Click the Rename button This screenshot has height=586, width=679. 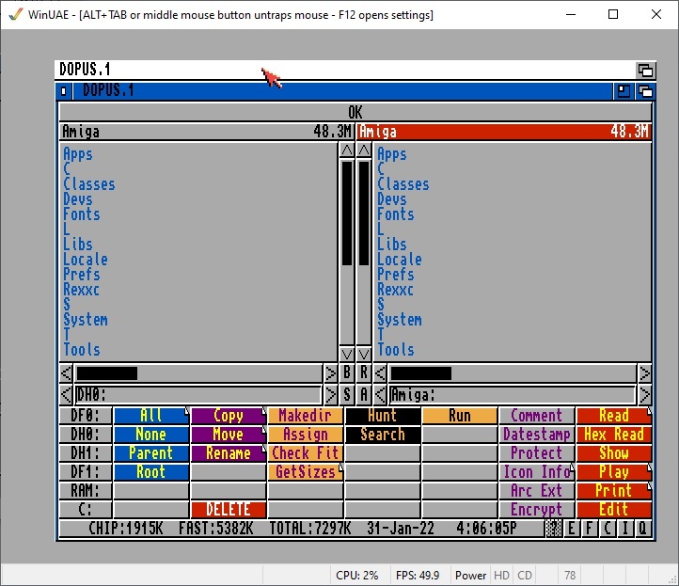[x=229, y=453]
